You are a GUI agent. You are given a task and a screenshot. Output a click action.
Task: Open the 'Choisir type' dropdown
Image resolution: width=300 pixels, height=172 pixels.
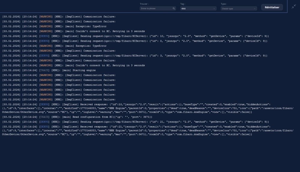point(238,9)
